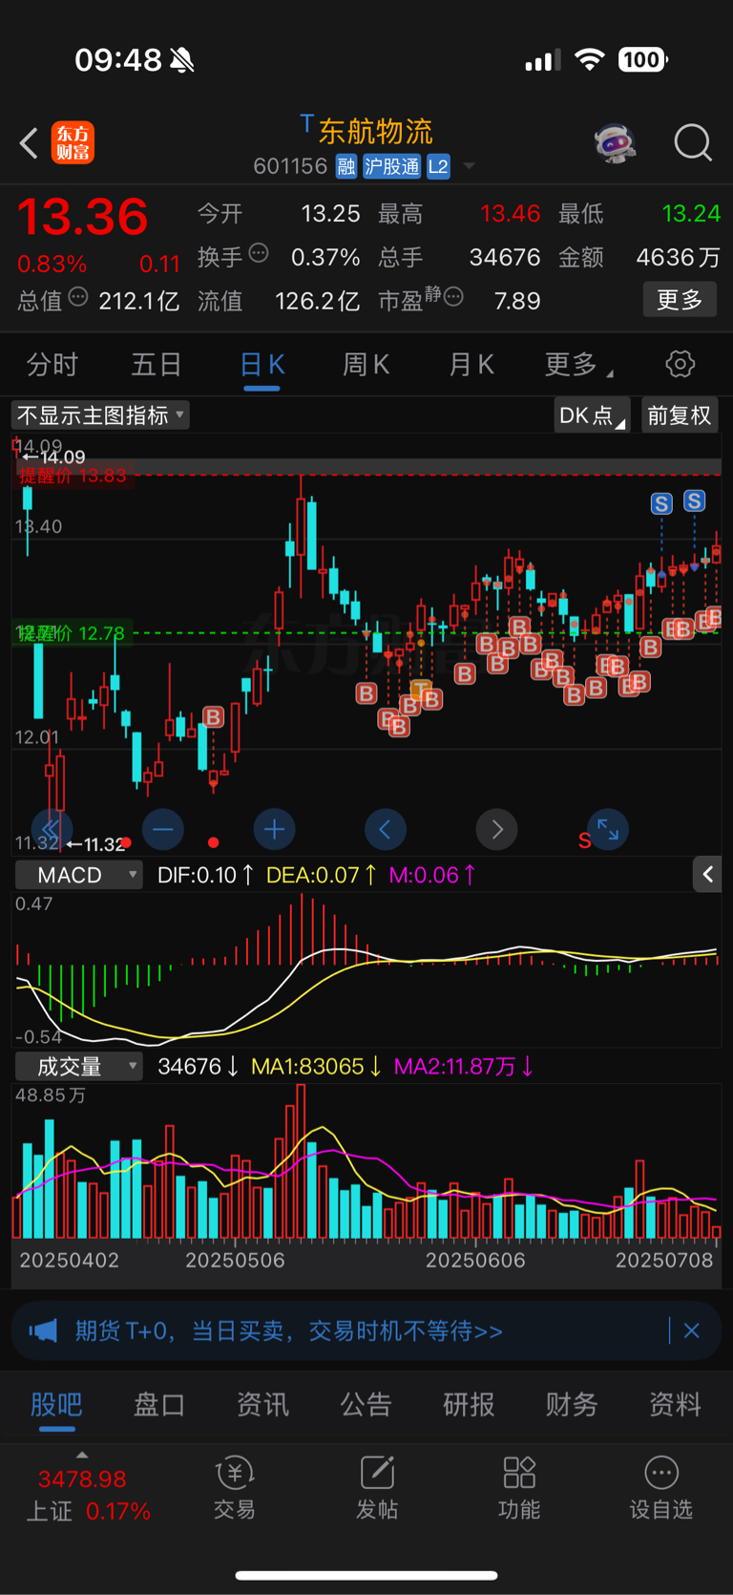Tap megaphone icon in promo banner
The width and height of the screenshot is (733, 1595).
click(x=43, y=1330)
